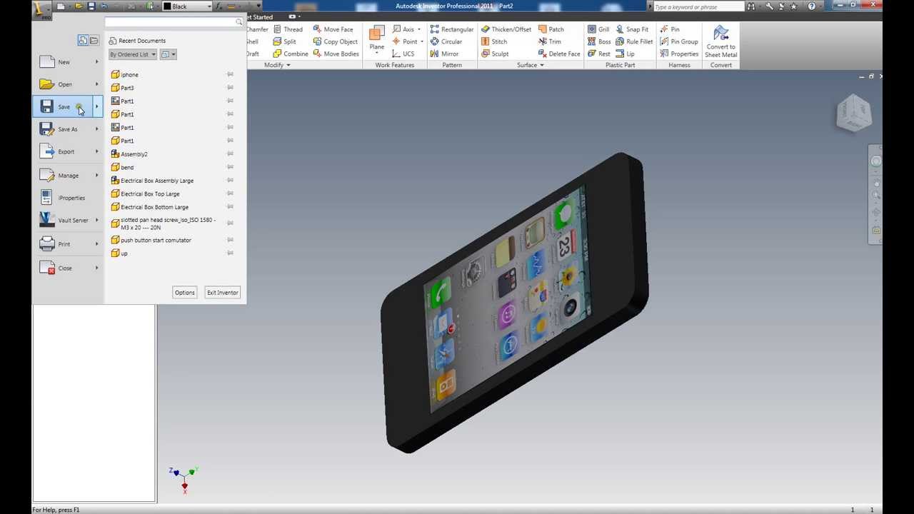
Task: Select the Thread tool
Action: 288,29
